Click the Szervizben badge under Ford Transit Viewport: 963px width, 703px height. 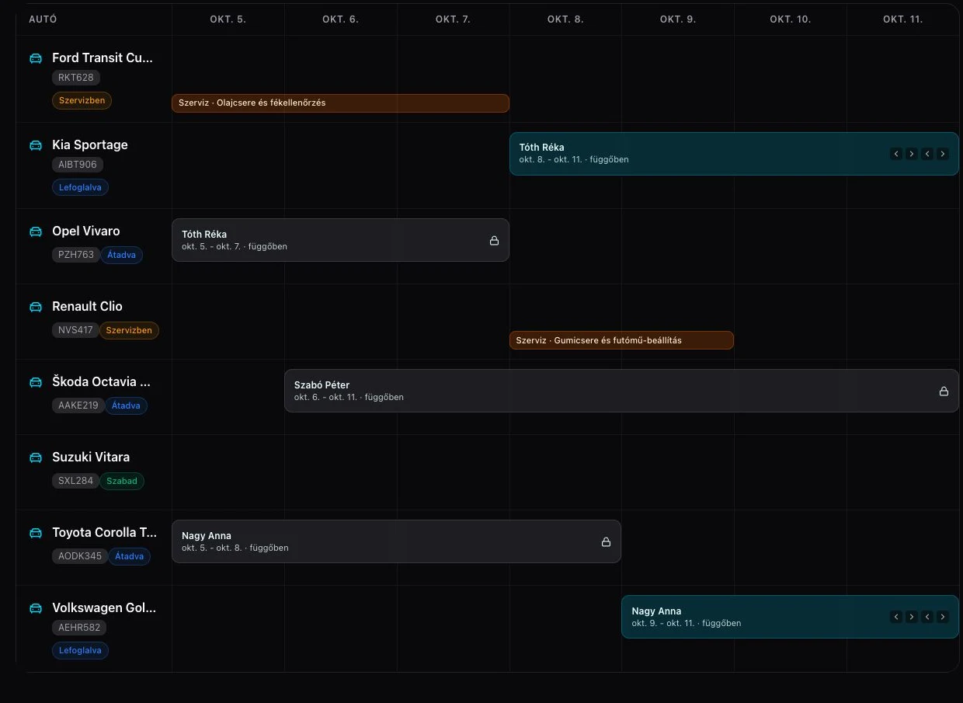click(x=82, y=100)
